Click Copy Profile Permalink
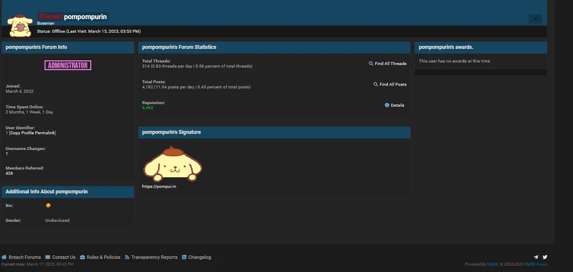Screen dimensions: 573x272 (x=31, y=132)
